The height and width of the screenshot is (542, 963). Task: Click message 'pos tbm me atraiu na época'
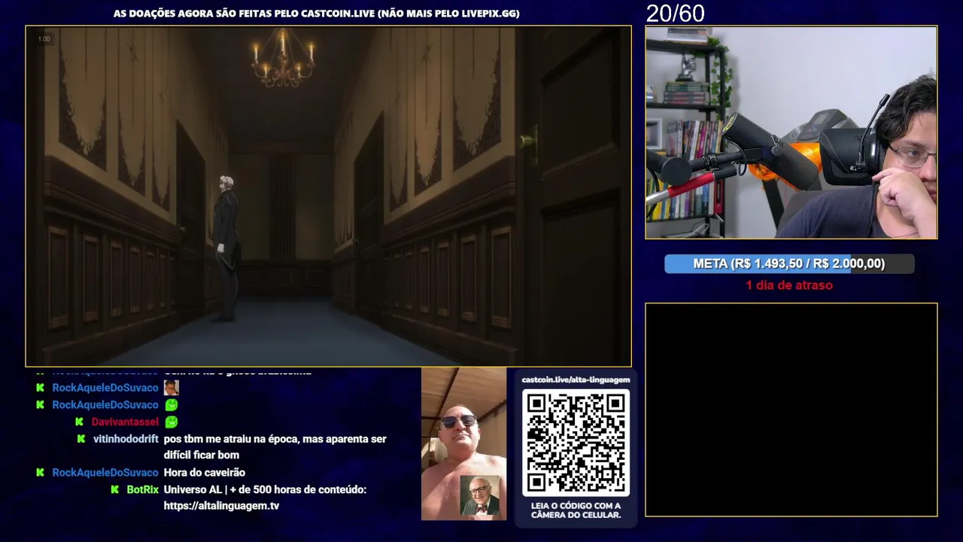(275, 446)
